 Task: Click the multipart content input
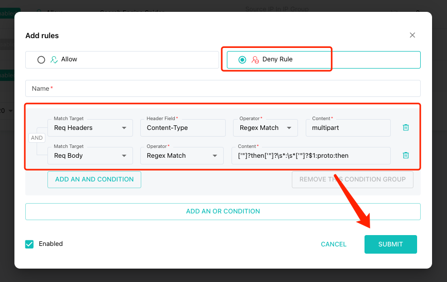348,128
